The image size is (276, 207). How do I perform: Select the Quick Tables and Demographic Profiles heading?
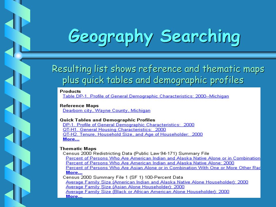[x=107, y=120]
